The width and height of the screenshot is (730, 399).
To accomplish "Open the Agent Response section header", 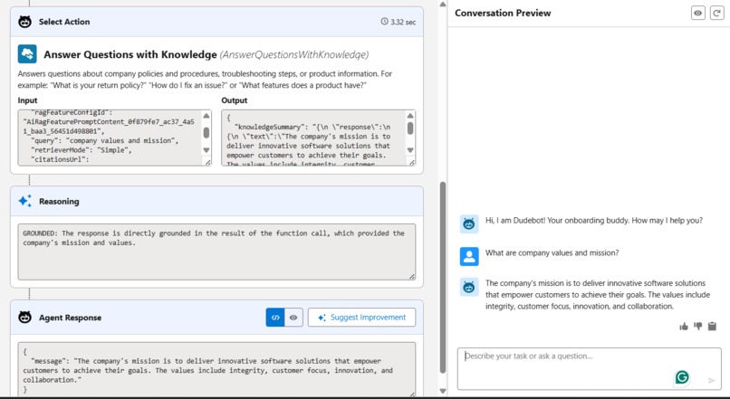I will click(x=217, y=318).
